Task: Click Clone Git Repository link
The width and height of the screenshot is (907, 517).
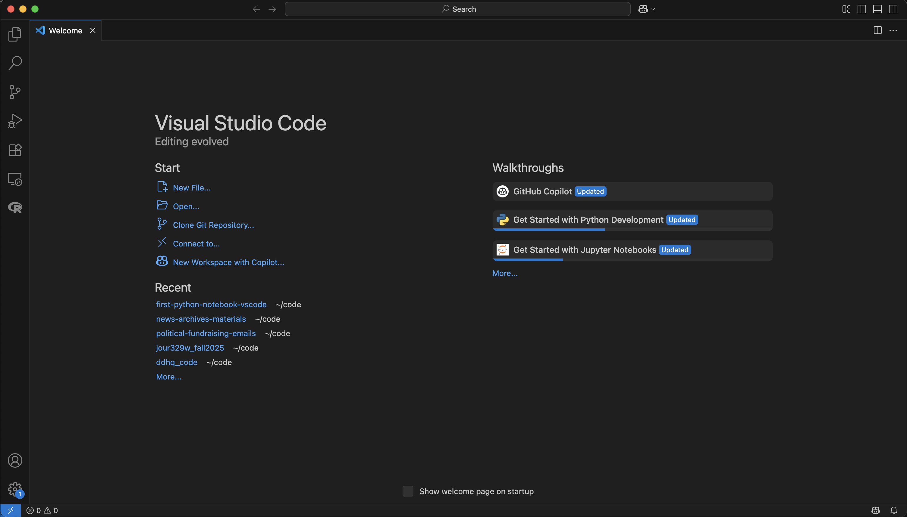Action: 213,225
